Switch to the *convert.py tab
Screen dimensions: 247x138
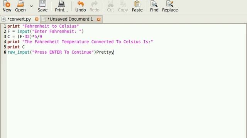point(19,19)
